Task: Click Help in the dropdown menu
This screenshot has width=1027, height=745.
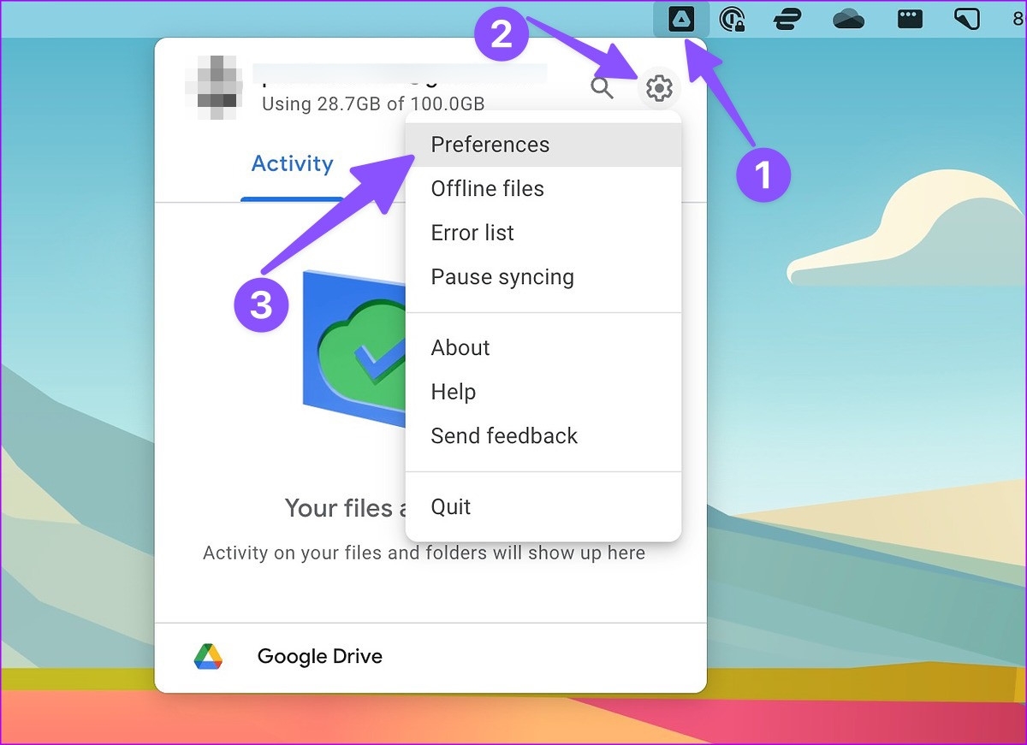Action: pyautogui.click(x=453, y=391)
